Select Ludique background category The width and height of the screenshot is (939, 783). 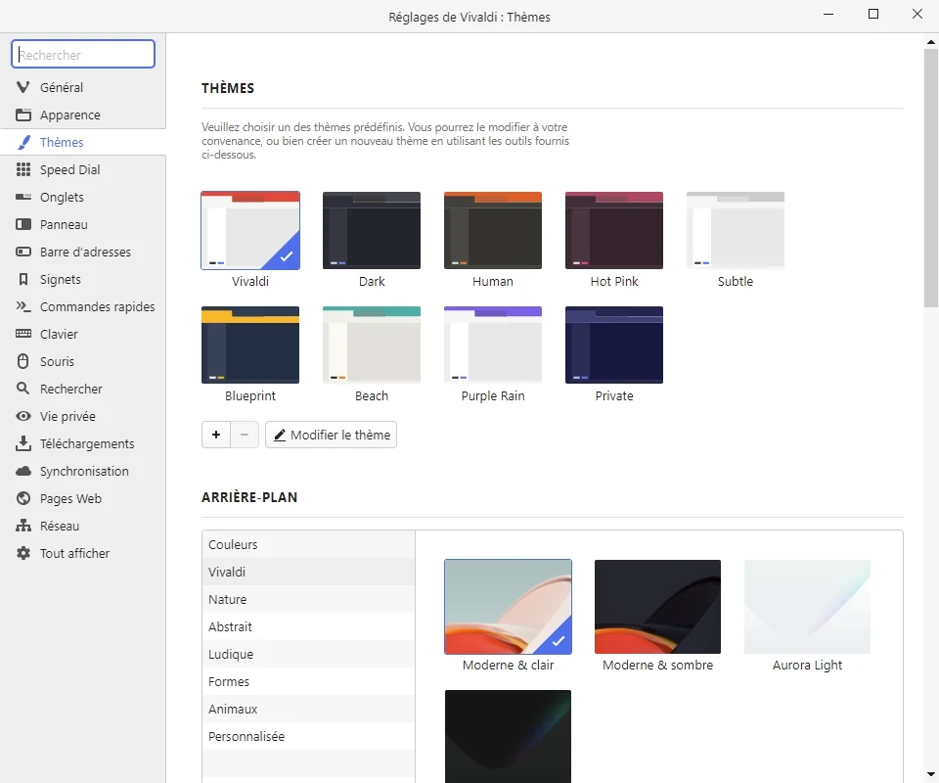tap(308, 654)
